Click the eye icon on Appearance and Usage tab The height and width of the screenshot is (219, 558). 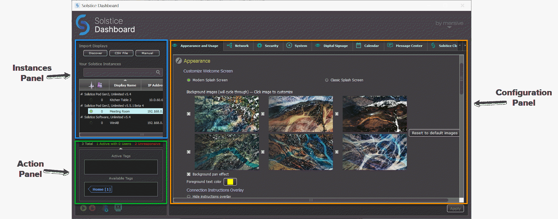(175, 45)
